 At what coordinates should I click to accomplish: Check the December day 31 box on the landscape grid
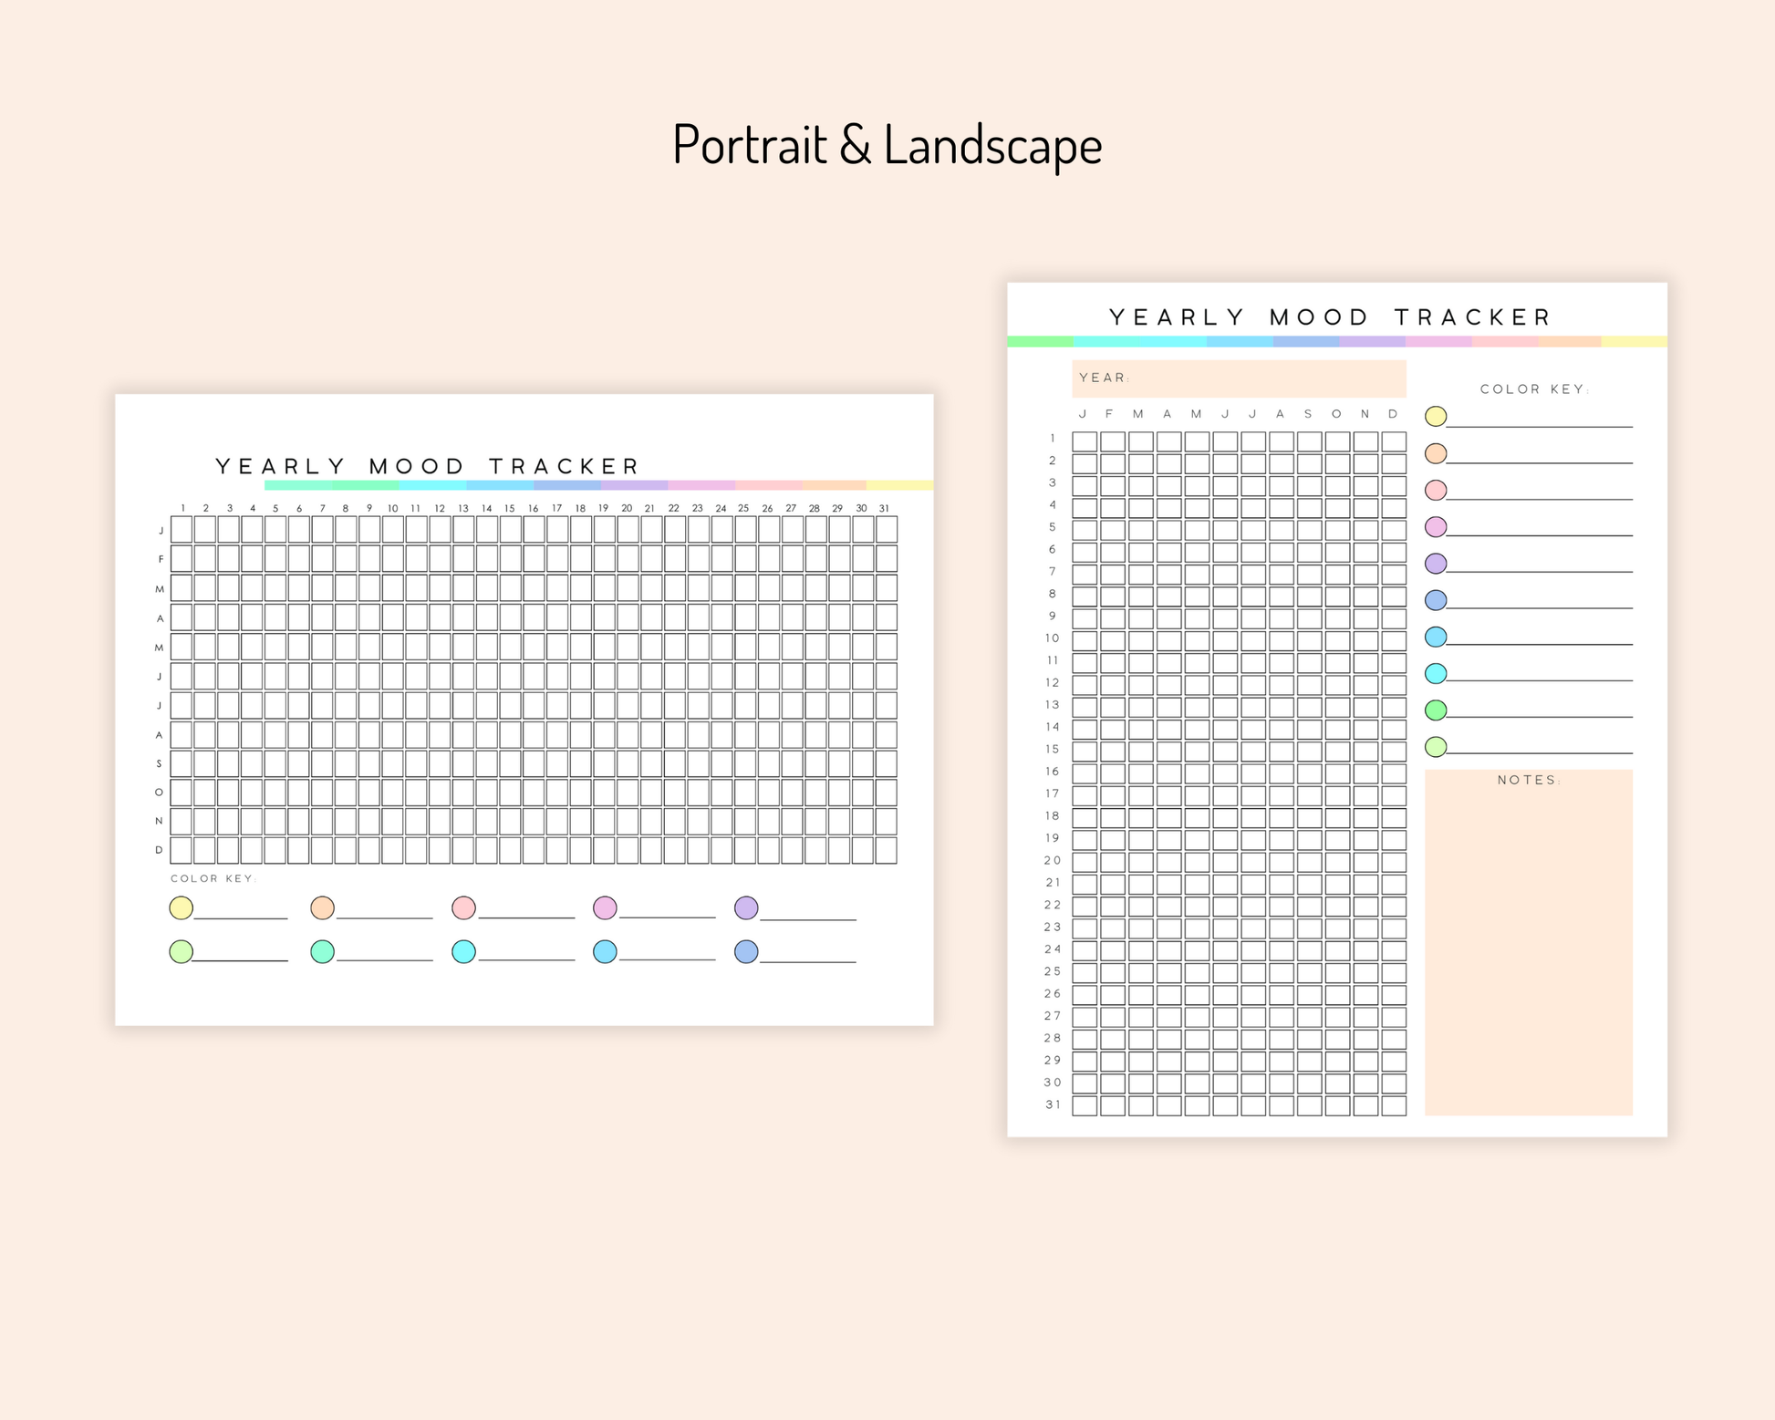tap(886, 850)
